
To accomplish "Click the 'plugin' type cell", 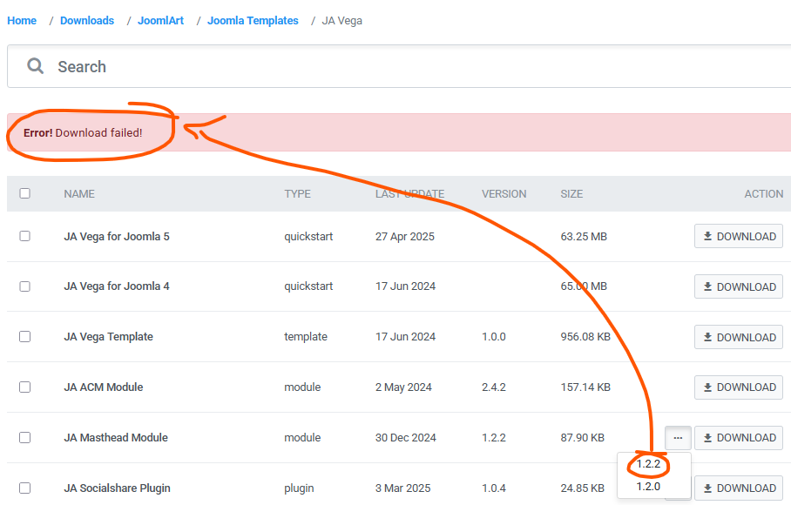I will (299, 488).
